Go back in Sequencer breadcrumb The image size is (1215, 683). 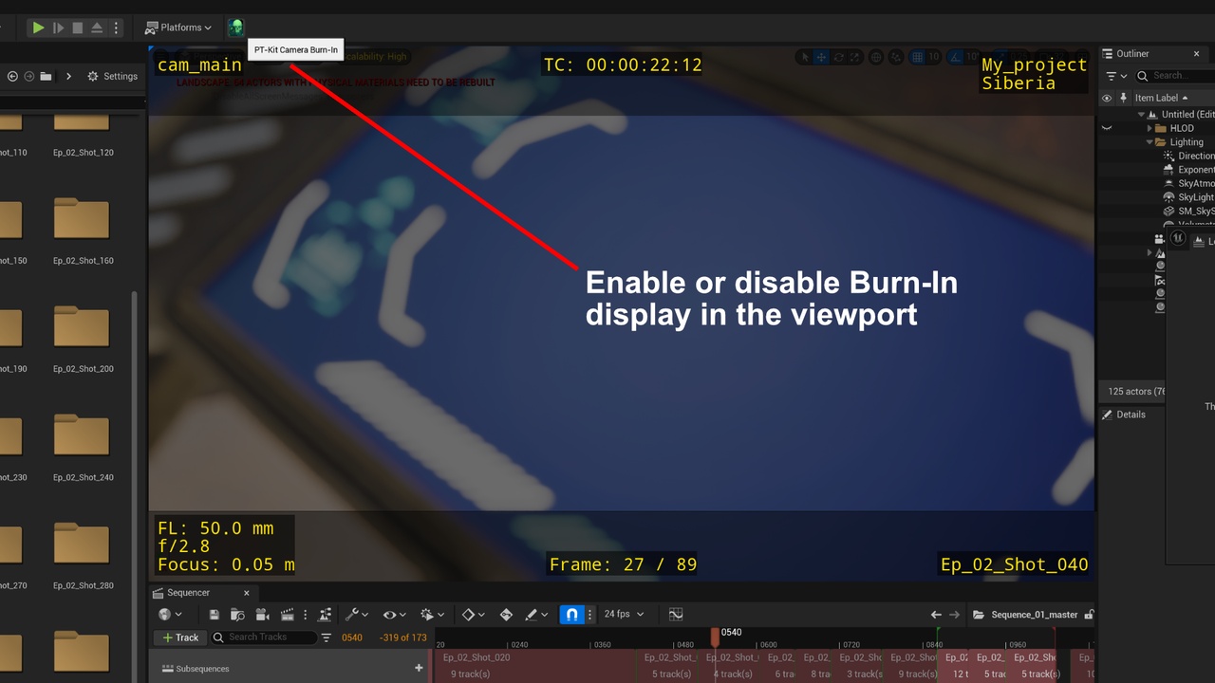[x=936, y=615]
